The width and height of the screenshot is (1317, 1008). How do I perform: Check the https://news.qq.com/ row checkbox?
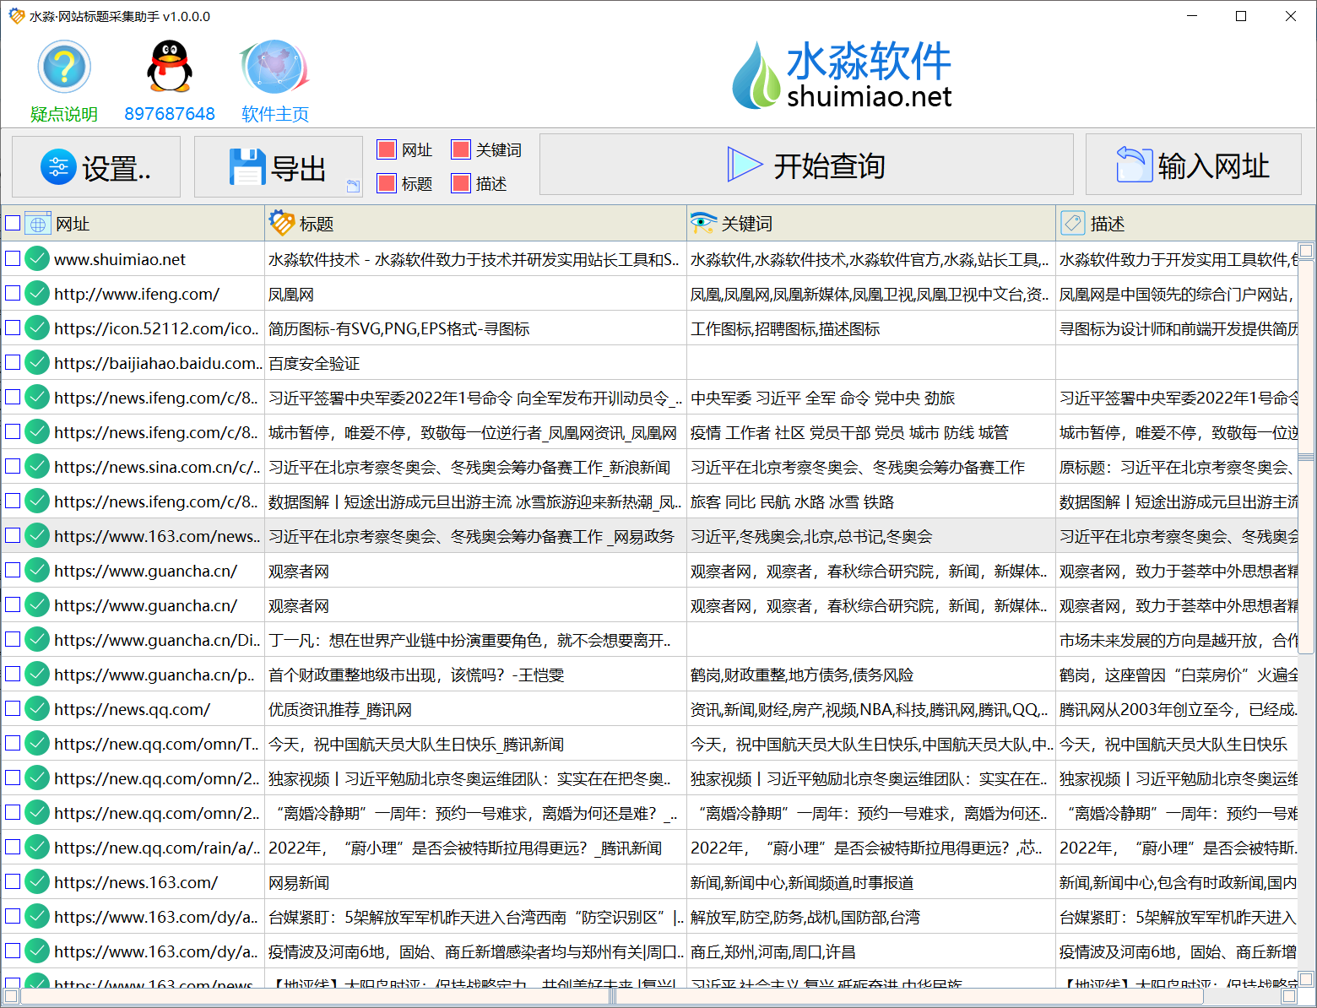[x=13, y=708]
